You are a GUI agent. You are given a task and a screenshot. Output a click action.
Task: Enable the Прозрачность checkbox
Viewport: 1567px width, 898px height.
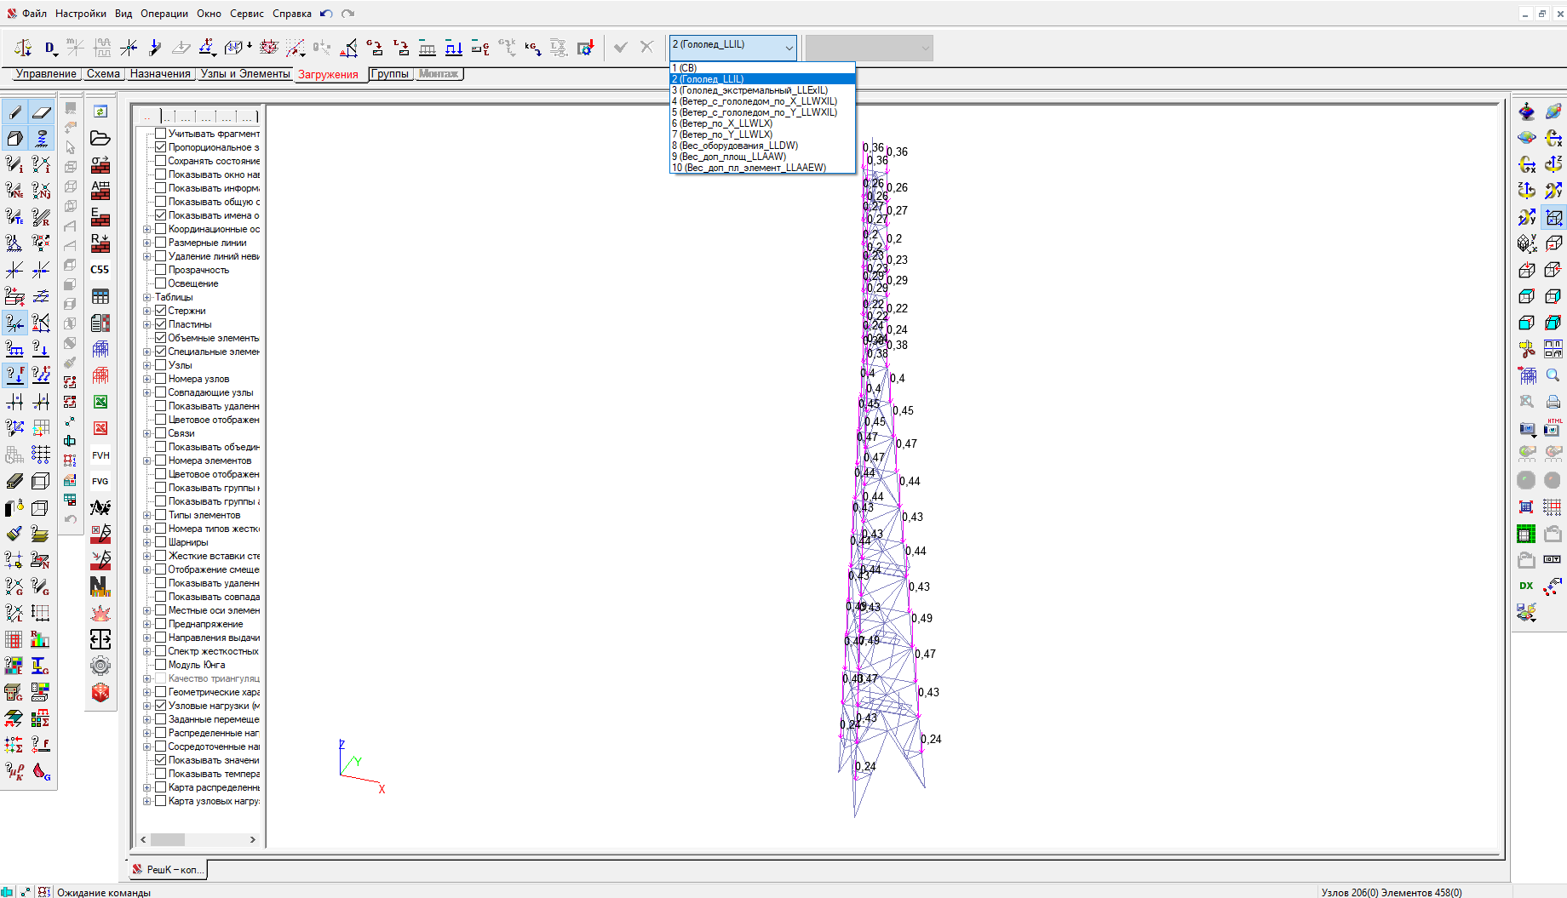[160, 270]
